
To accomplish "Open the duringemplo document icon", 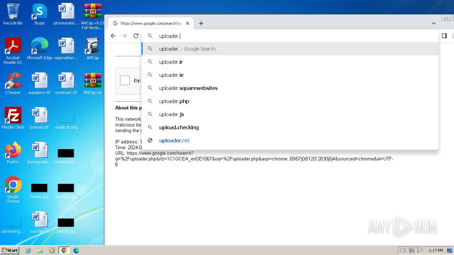I will [x=39, y=153].
